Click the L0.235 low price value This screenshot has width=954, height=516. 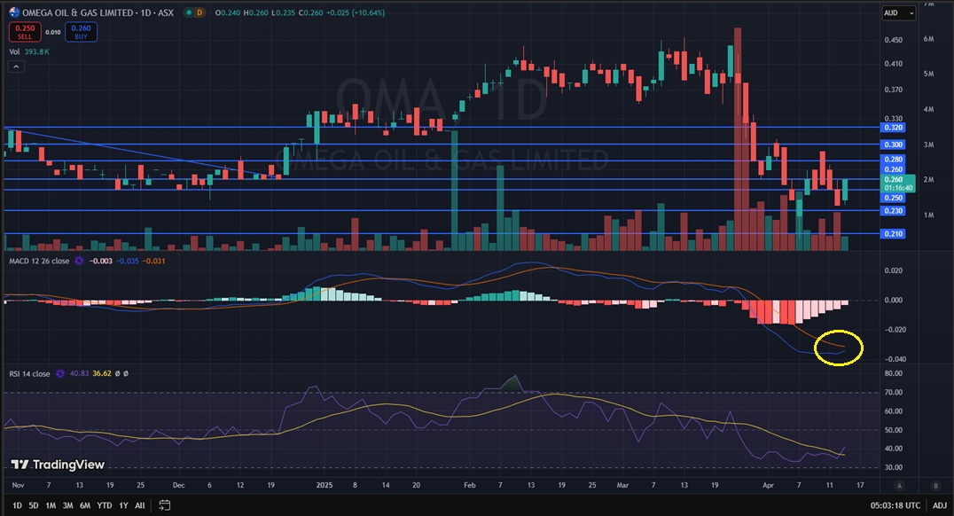284,12
